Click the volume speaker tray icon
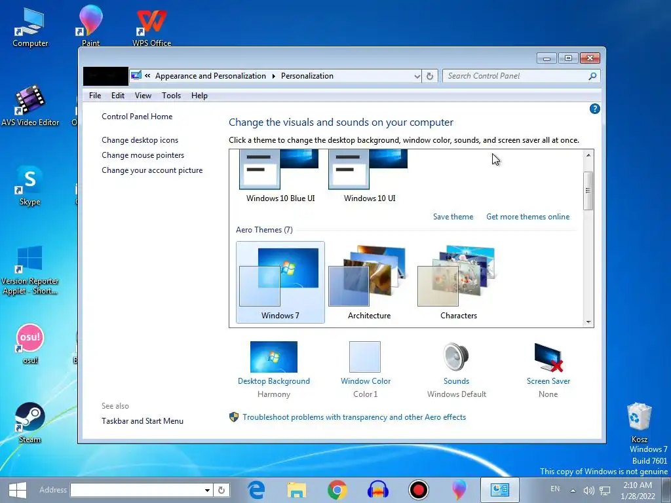 point(589,491)
